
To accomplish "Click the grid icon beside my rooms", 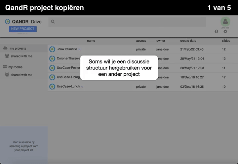I will (x=5, y=67).
